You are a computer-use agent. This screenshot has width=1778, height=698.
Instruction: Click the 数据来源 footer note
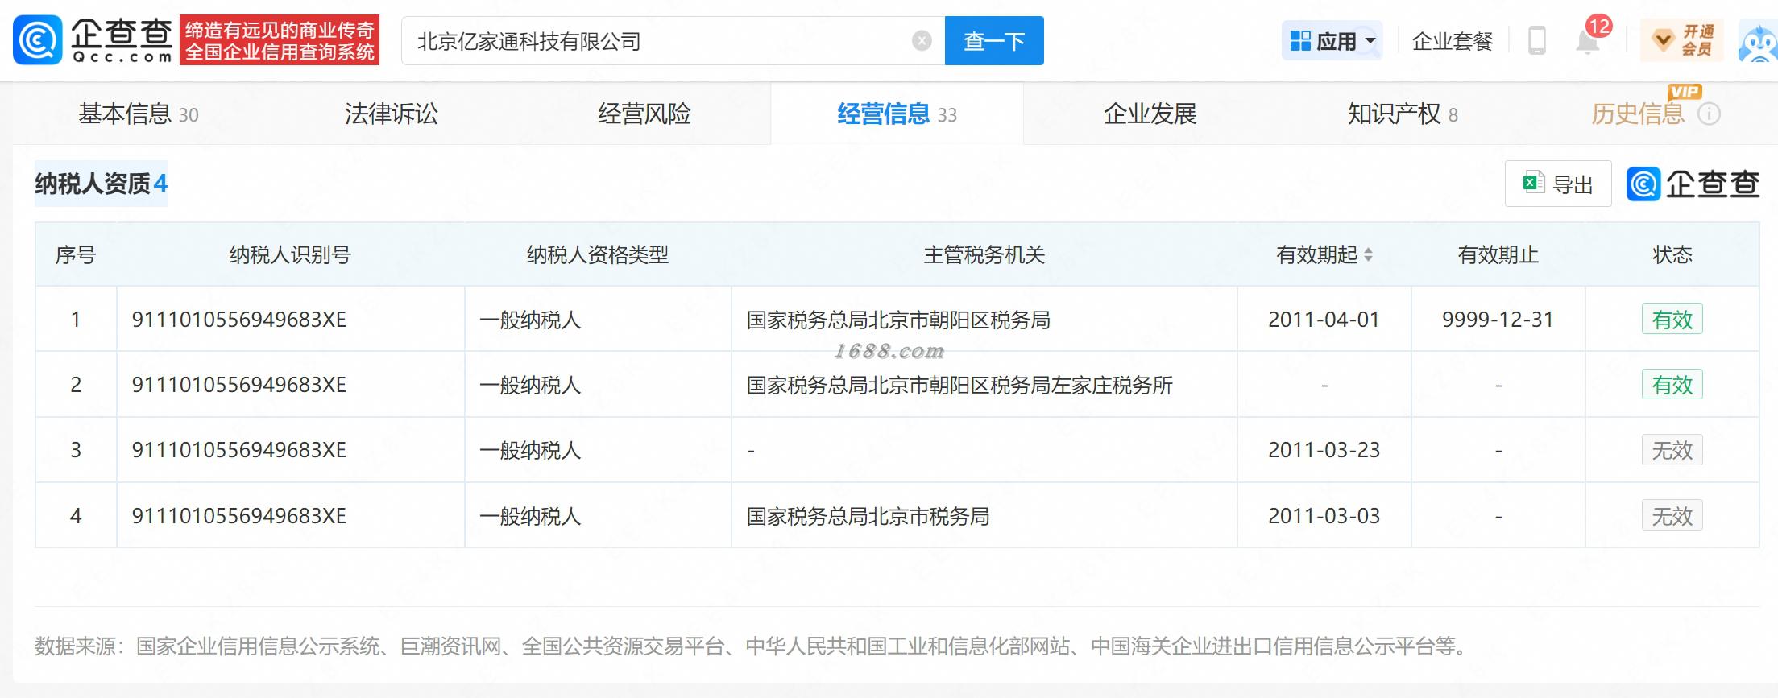(x=753, y=646)
